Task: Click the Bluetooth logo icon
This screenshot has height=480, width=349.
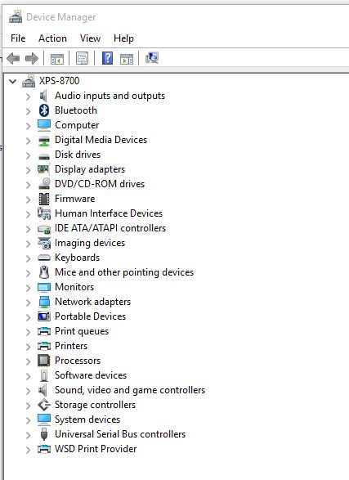Action: click(x=44, y=110)
